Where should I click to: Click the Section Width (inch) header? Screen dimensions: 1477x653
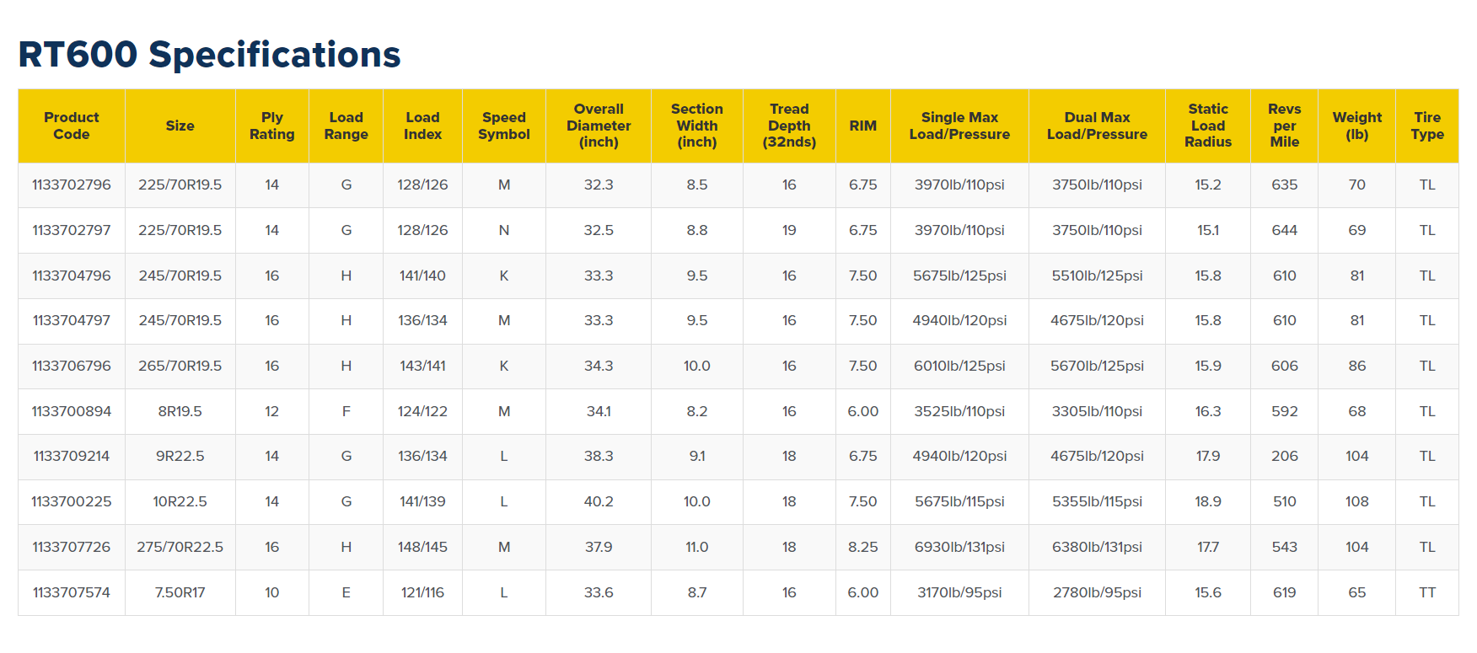pos(697,126)
